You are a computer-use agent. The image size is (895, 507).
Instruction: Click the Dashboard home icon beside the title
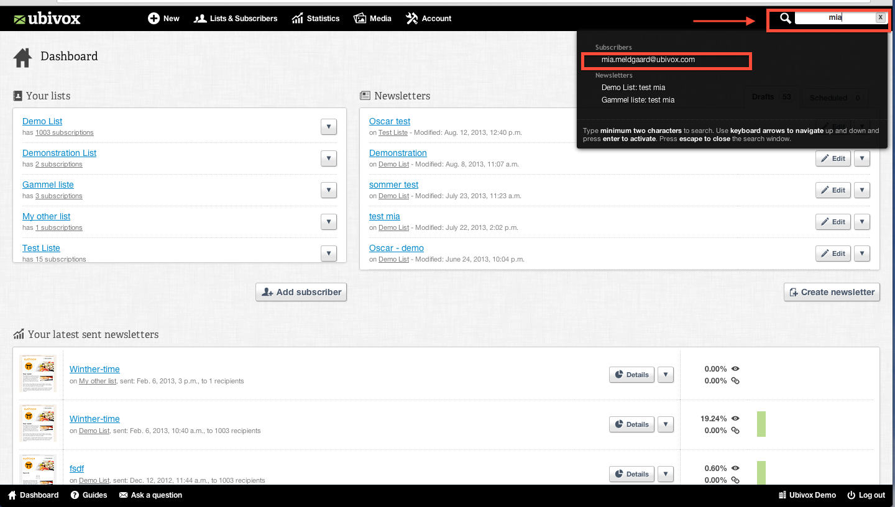(x=23, y=58)
